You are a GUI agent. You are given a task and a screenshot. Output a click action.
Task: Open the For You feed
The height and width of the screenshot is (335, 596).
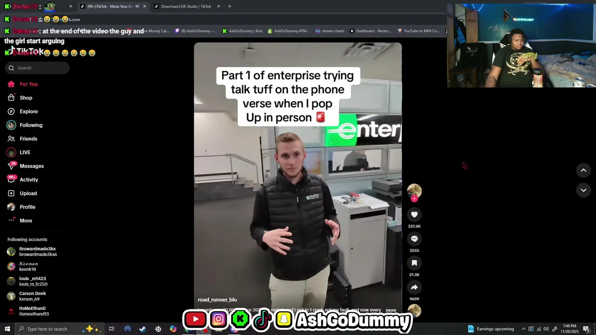pos(28,84)
